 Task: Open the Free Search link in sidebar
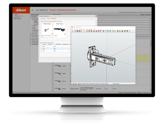17,17
